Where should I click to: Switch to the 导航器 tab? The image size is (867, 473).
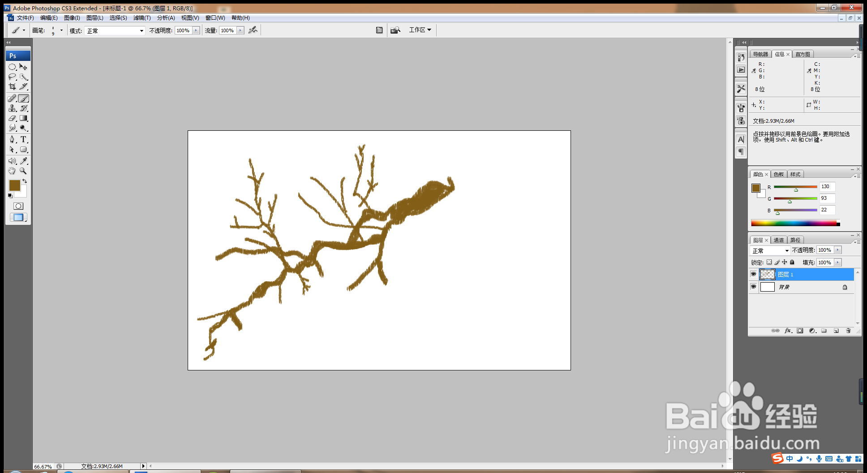[x=760, y=54]
